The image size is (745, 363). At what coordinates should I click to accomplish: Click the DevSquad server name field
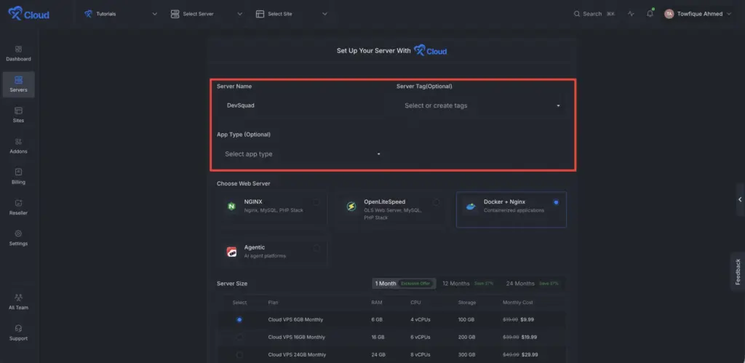[x=302, y=105]
